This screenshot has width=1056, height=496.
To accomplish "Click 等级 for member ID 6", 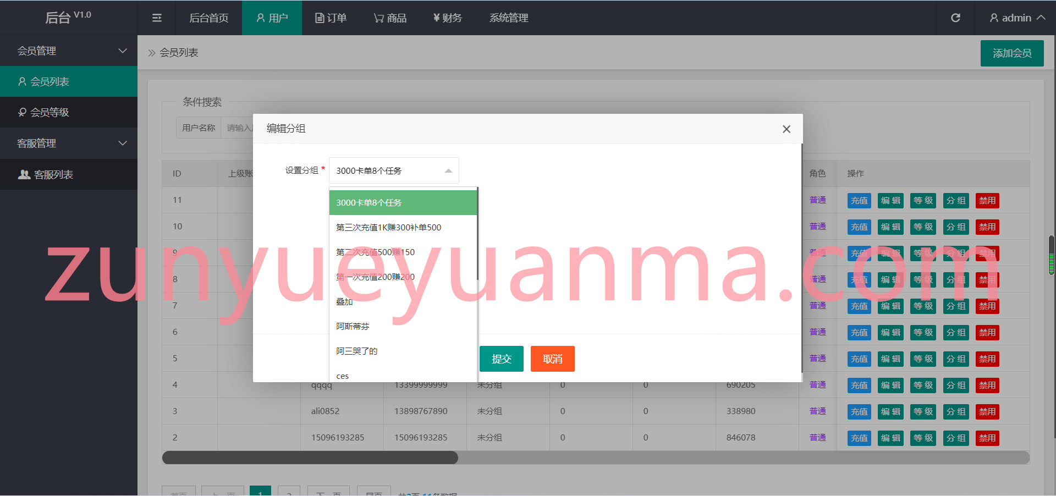I will [x=923, y=333].
